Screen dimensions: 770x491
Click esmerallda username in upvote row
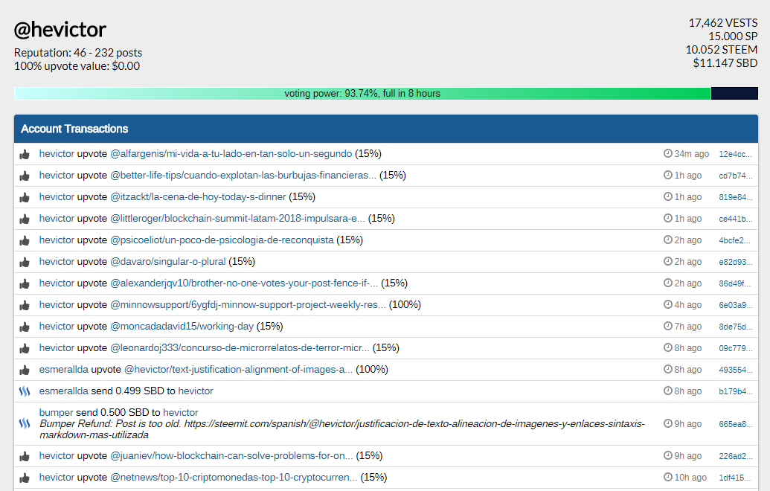[x=64, y=370]
